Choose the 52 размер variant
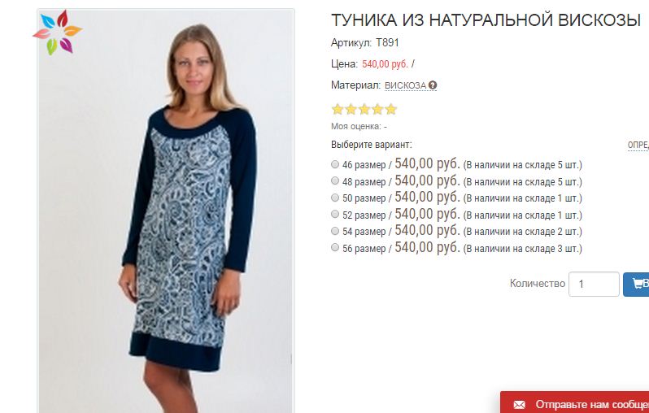The width and height of the screenshot is (649, 413). pos(335,215)
